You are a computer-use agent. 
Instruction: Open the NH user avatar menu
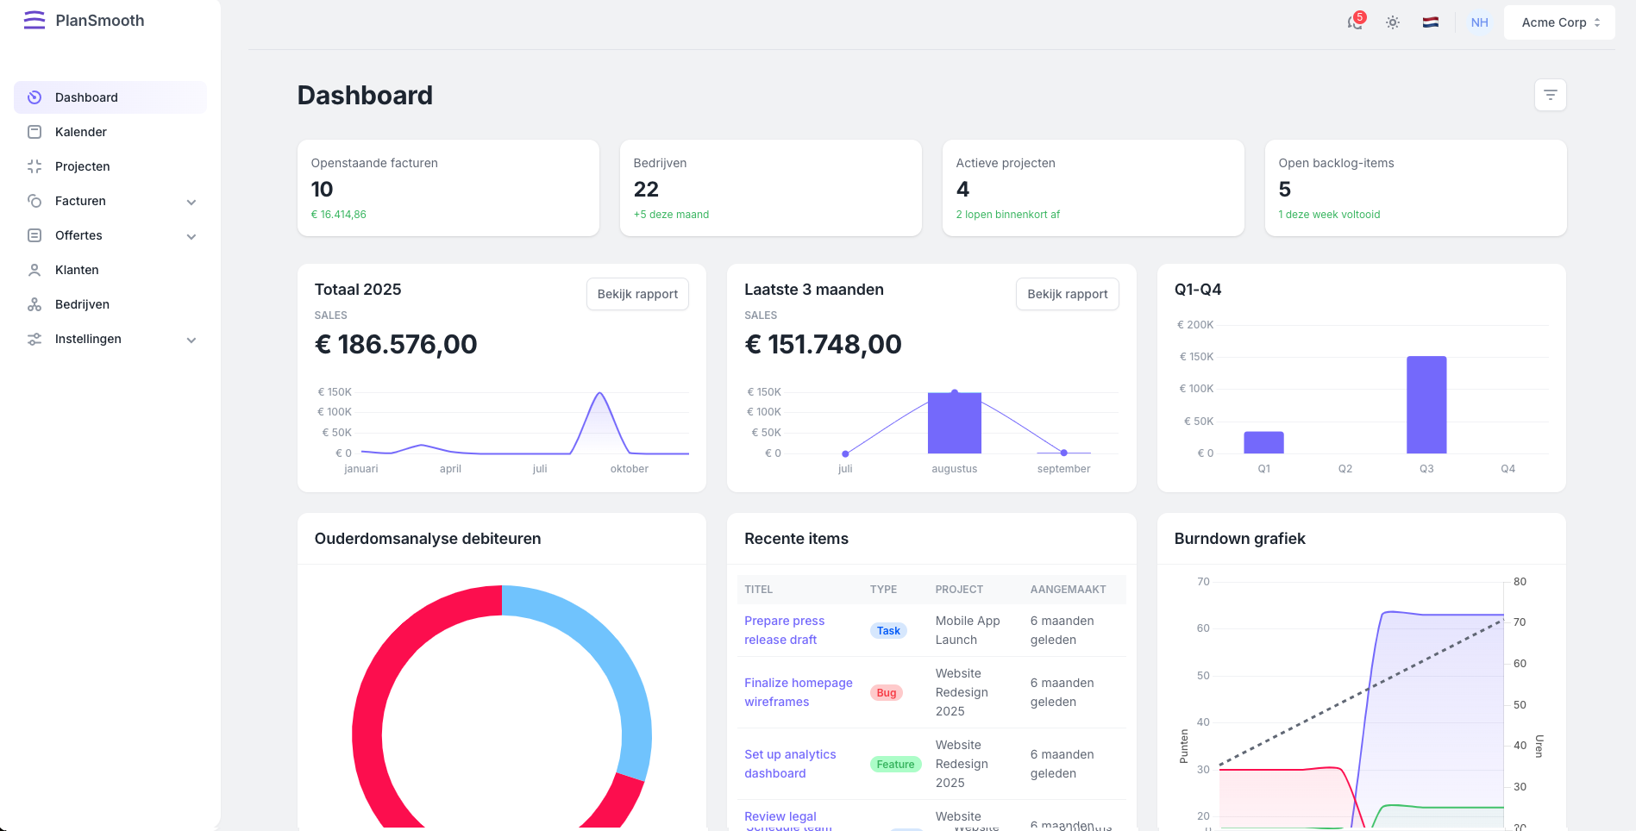(1480, 22)
